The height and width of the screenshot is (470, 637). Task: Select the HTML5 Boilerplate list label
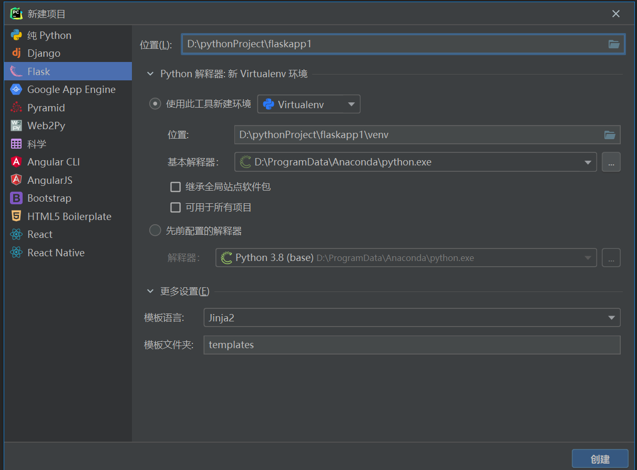[69, 216]
